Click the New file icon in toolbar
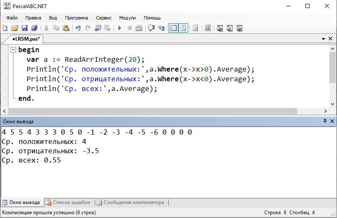Image resolution: width=337 pixels, height=218 pixels. click(5, 28)
